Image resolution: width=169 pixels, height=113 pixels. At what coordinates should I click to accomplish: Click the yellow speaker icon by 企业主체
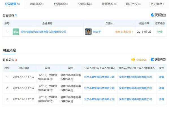coord(133,60)
